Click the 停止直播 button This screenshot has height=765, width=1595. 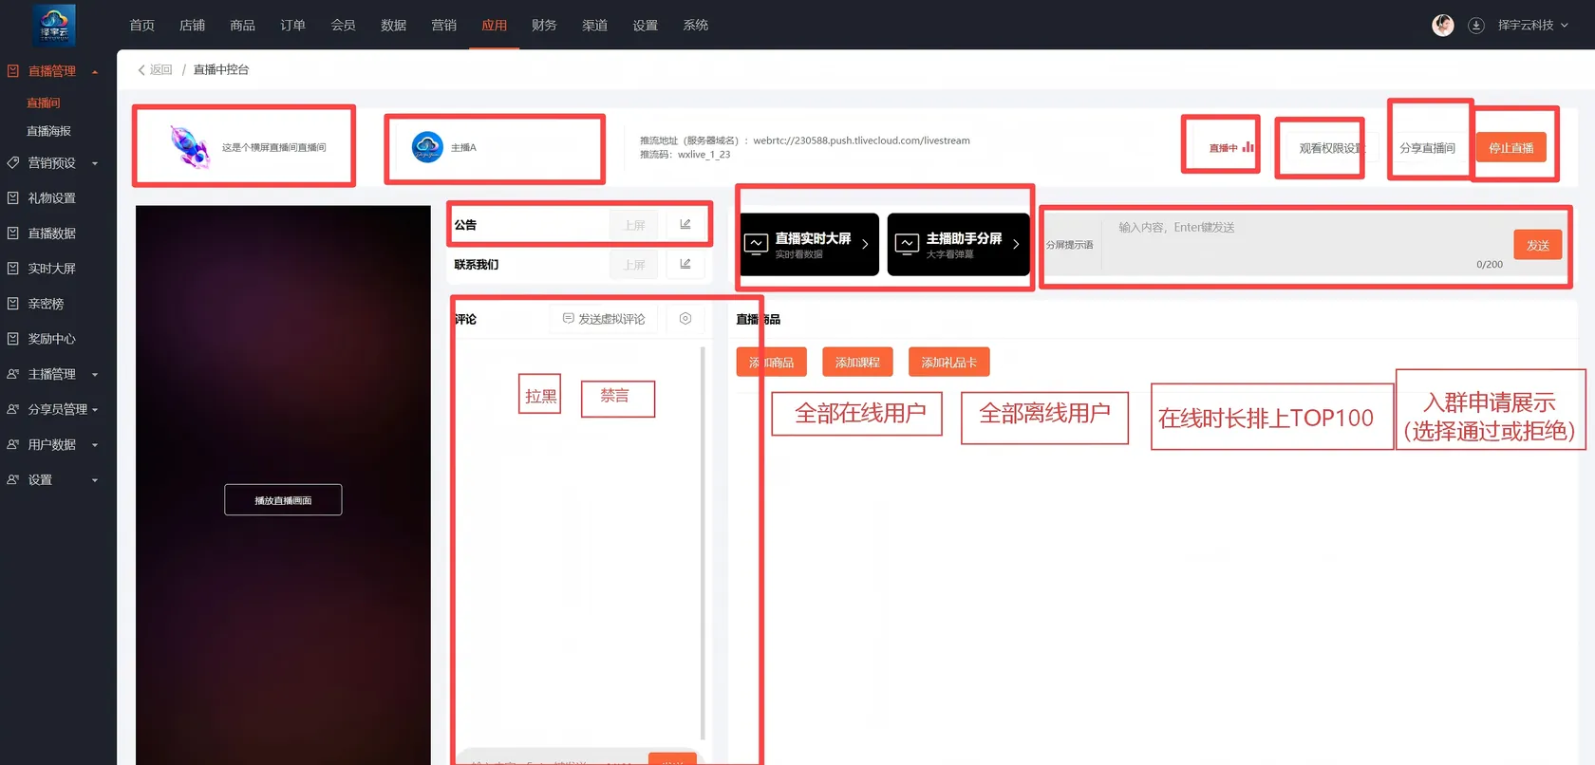point(1511,148)
